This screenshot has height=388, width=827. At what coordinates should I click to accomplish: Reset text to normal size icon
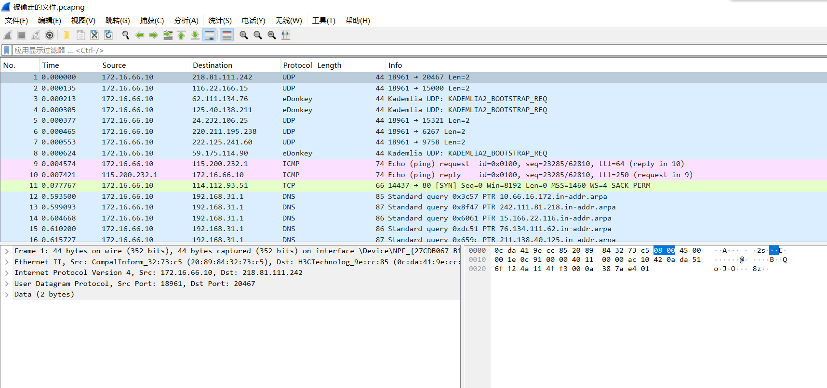point(272,35)
